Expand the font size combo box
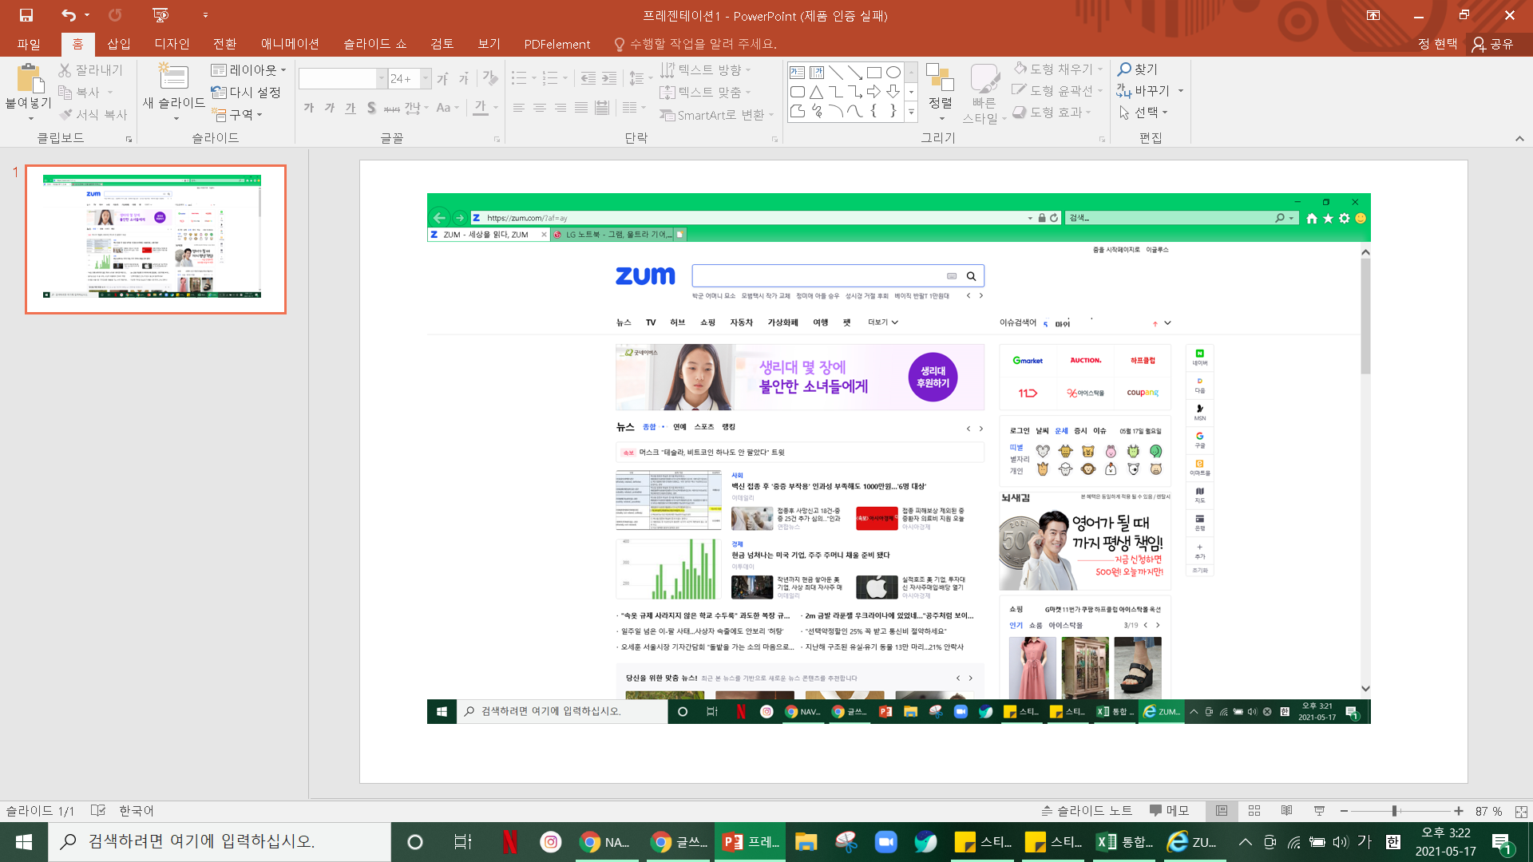The height and width of the screenshot is (862, 1533). pyautogui.click(x=426, y=78)
